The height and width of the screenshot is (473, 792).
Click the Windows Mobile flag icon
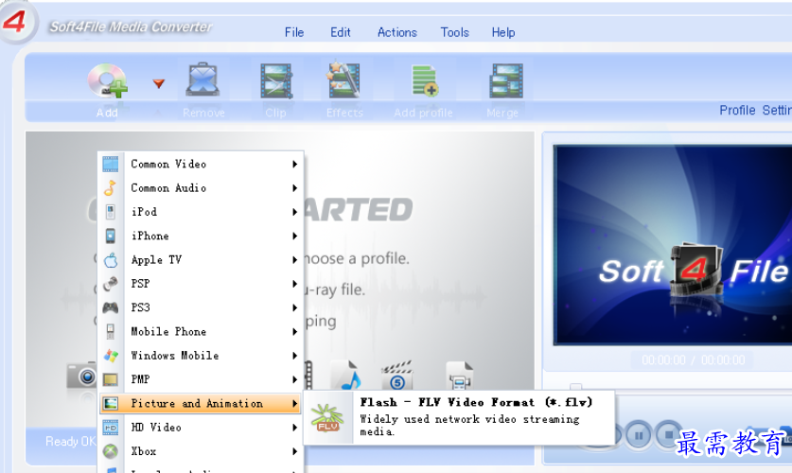(x=111, y=356)
